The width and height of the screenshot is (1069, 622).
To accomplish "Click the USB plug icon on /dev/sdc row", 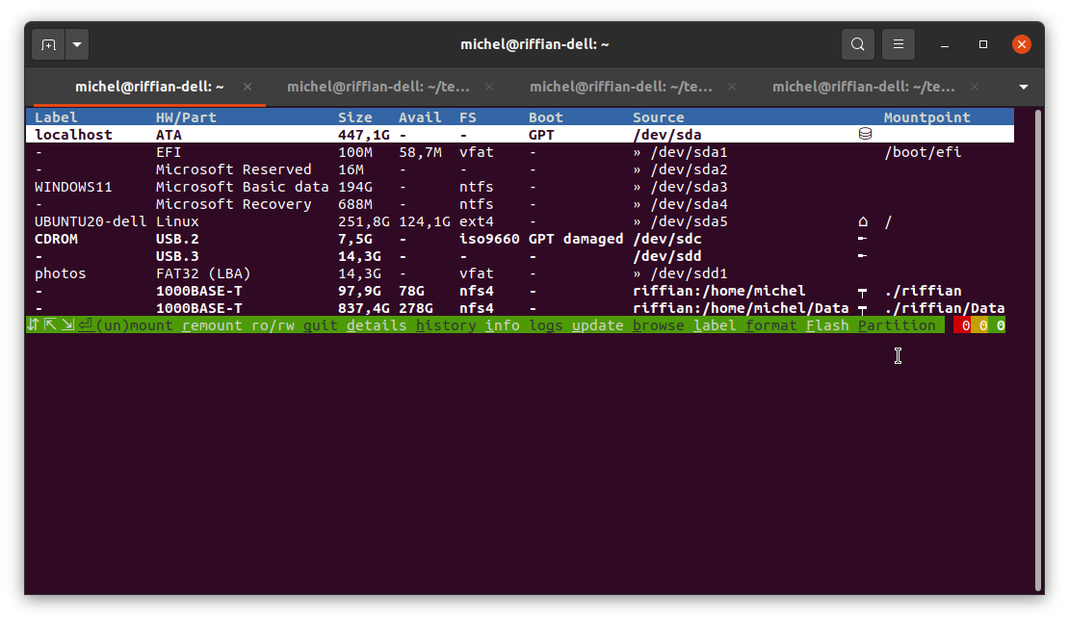I will click(x=862, y=239).
